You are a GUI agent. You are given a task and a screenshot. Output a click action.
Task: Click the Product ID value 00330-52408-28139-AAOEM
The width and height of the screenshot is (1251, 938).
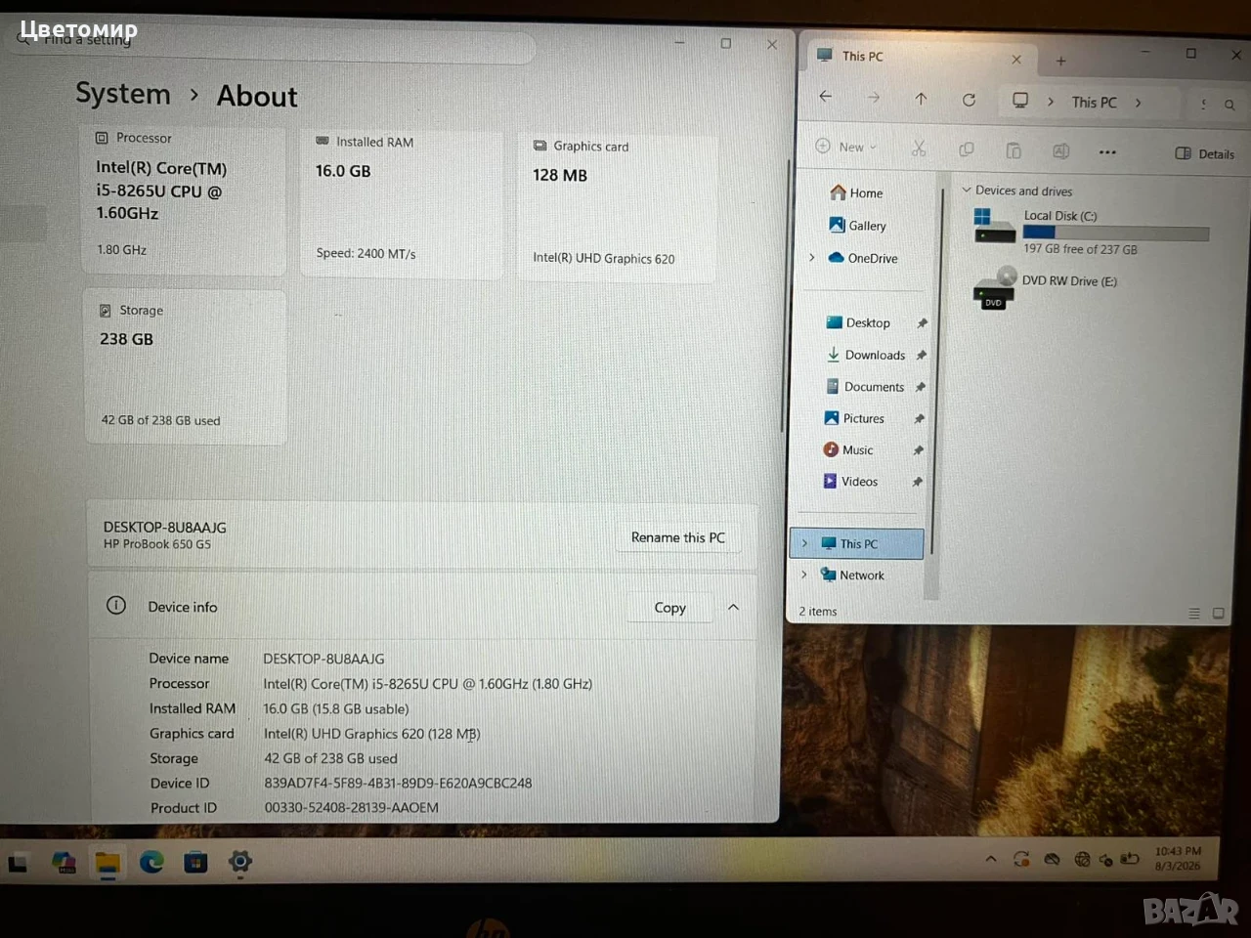(352, 807)
